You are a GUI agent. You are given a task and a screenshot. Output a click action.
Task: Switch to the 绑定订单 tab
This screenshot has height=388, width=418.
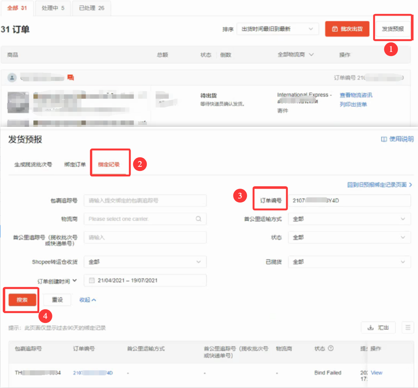tap(75, 164)
